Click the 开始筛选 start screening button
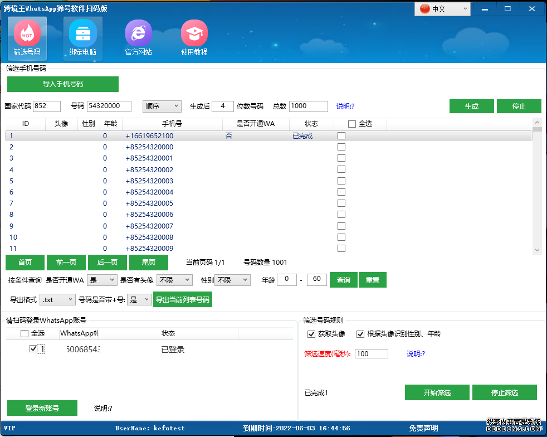Screen dimensions: 547x437 437,392
